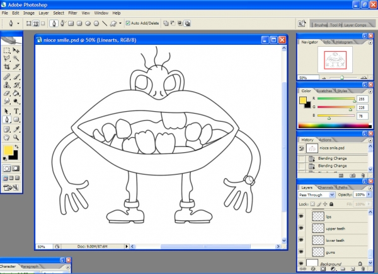Hide the Background layer
Image resolution: width=378 pixels, height=274 pixels.
(x=301, y=263)
